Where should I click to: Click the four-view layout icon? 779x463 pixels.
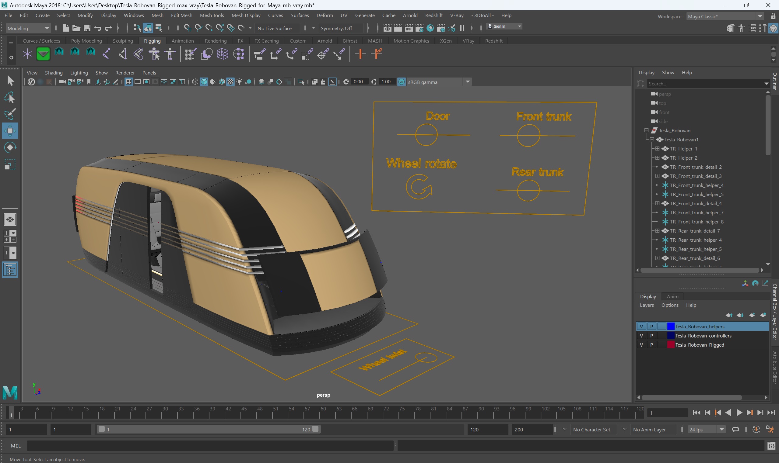10,236
